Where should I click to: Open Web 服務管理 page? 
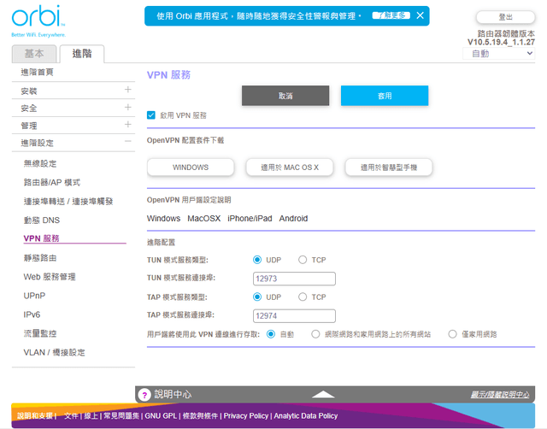50,277
